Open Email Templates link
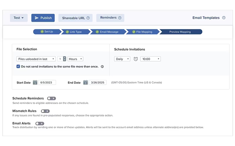 click(x=206, y=18)
